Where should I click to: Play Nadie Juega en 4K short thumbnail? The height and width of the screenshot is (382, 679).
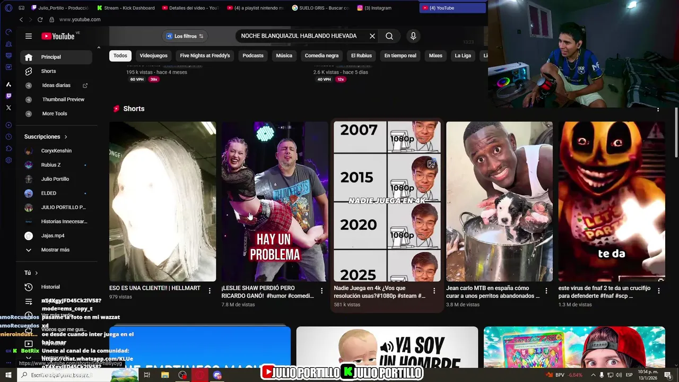[x=387, y=202]
